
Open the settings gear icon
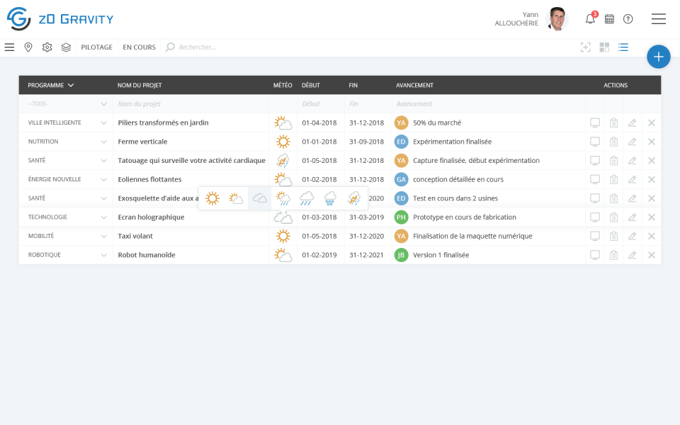47,47
